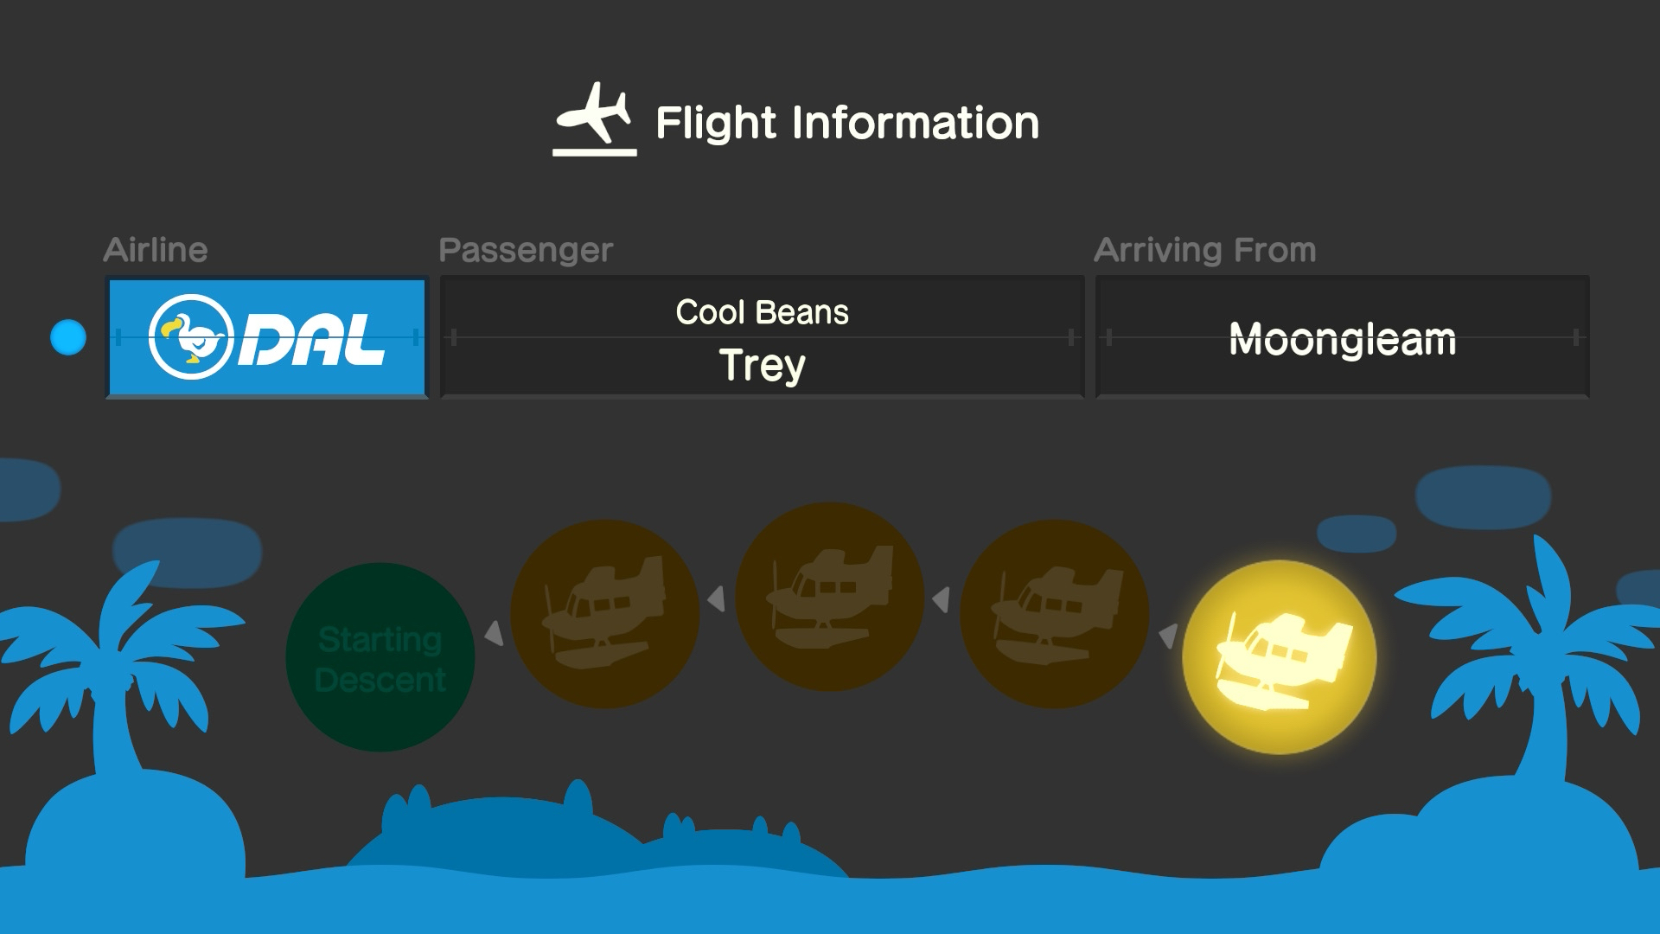Image resolution: width=1660 pixels, height=934 pixels.
Task: Click the arrow between first and middle seaplanes
Action: point(717,598)
